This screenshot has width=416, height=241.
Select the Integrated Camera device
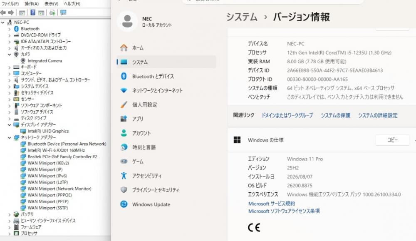[45, 61]
